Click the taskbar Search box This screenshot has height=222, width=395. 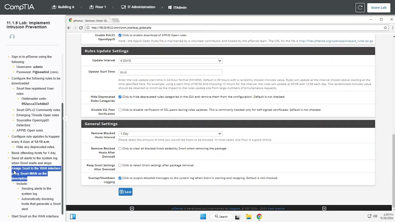point(221,216)
